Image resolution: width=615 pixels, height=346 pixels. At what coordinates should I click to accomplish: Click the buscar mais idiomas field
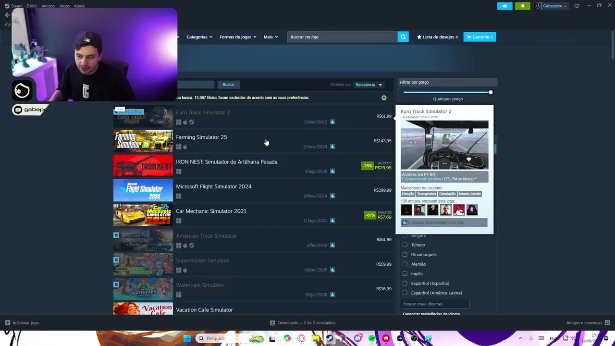click(435, 304)
